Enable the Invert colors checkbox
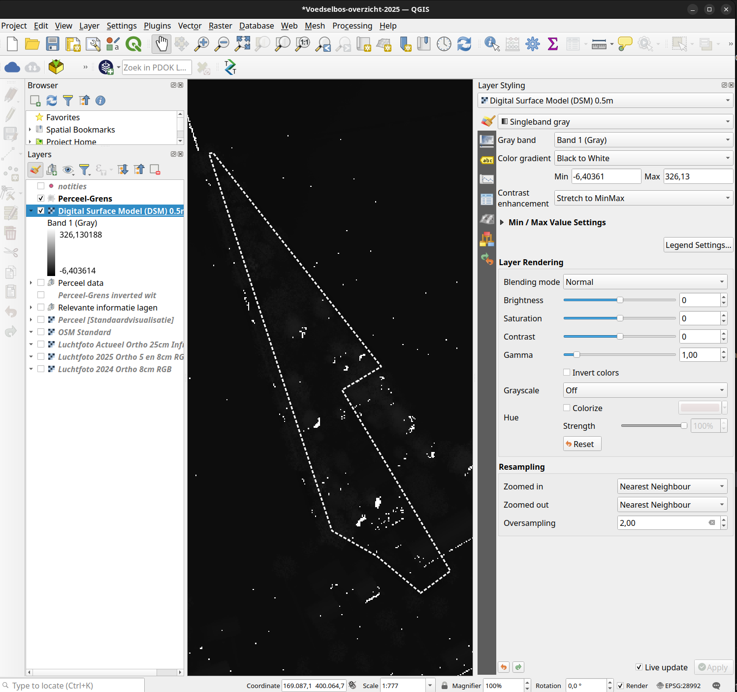This screenshot has height=692, width=737. pyautogui.click(x=567, y=373)
